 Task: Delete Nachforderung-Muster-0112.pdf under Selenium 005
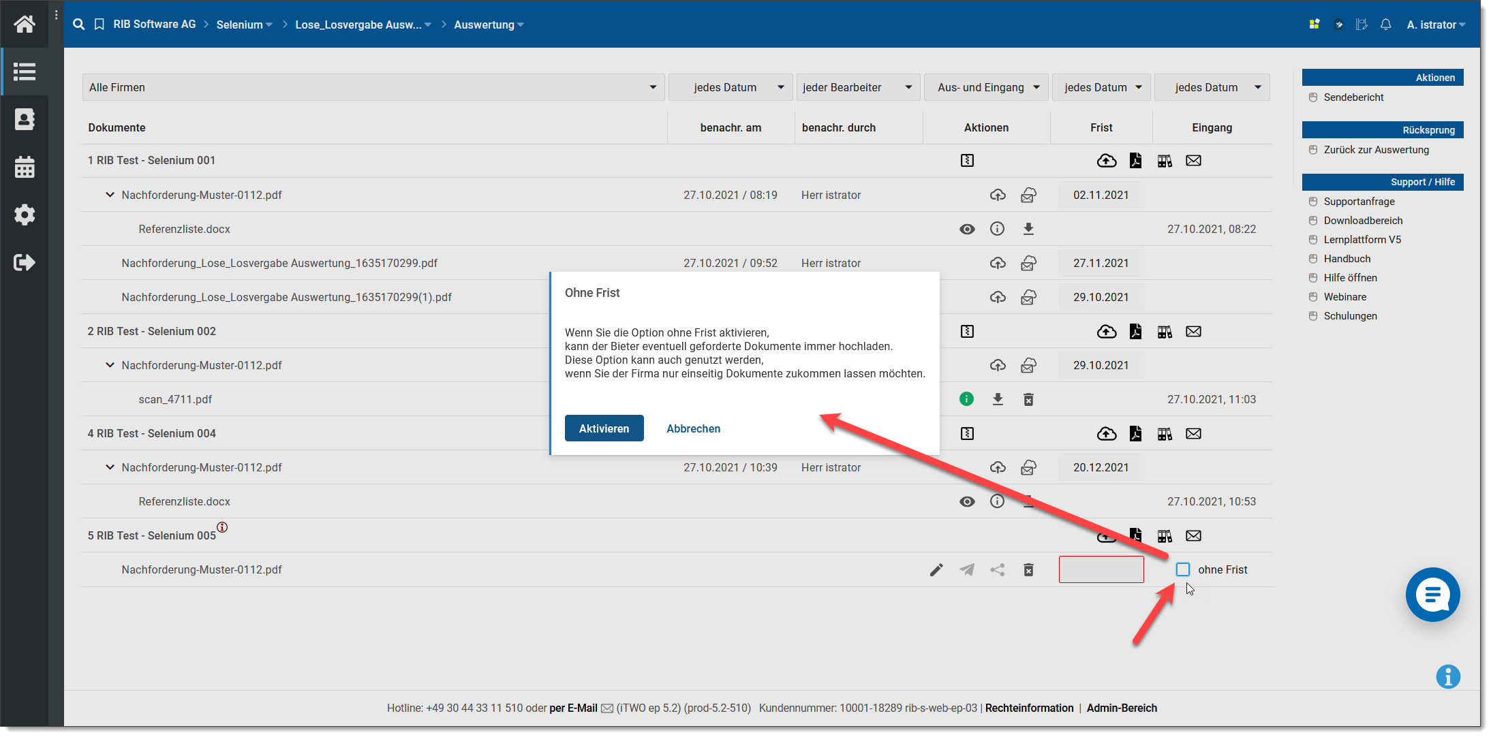(x=1028, y=569)
